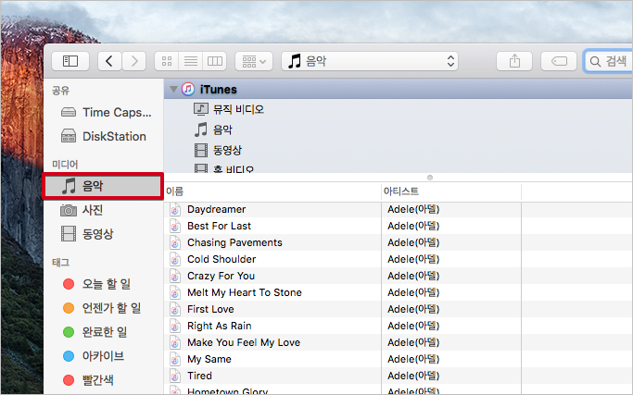Select 사진 in the media sidebar
Screen dimensions: 633x395
click(x=82, y=210)
